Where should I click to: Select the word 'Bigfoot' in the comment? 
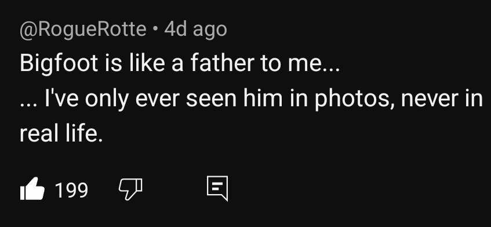59,64
